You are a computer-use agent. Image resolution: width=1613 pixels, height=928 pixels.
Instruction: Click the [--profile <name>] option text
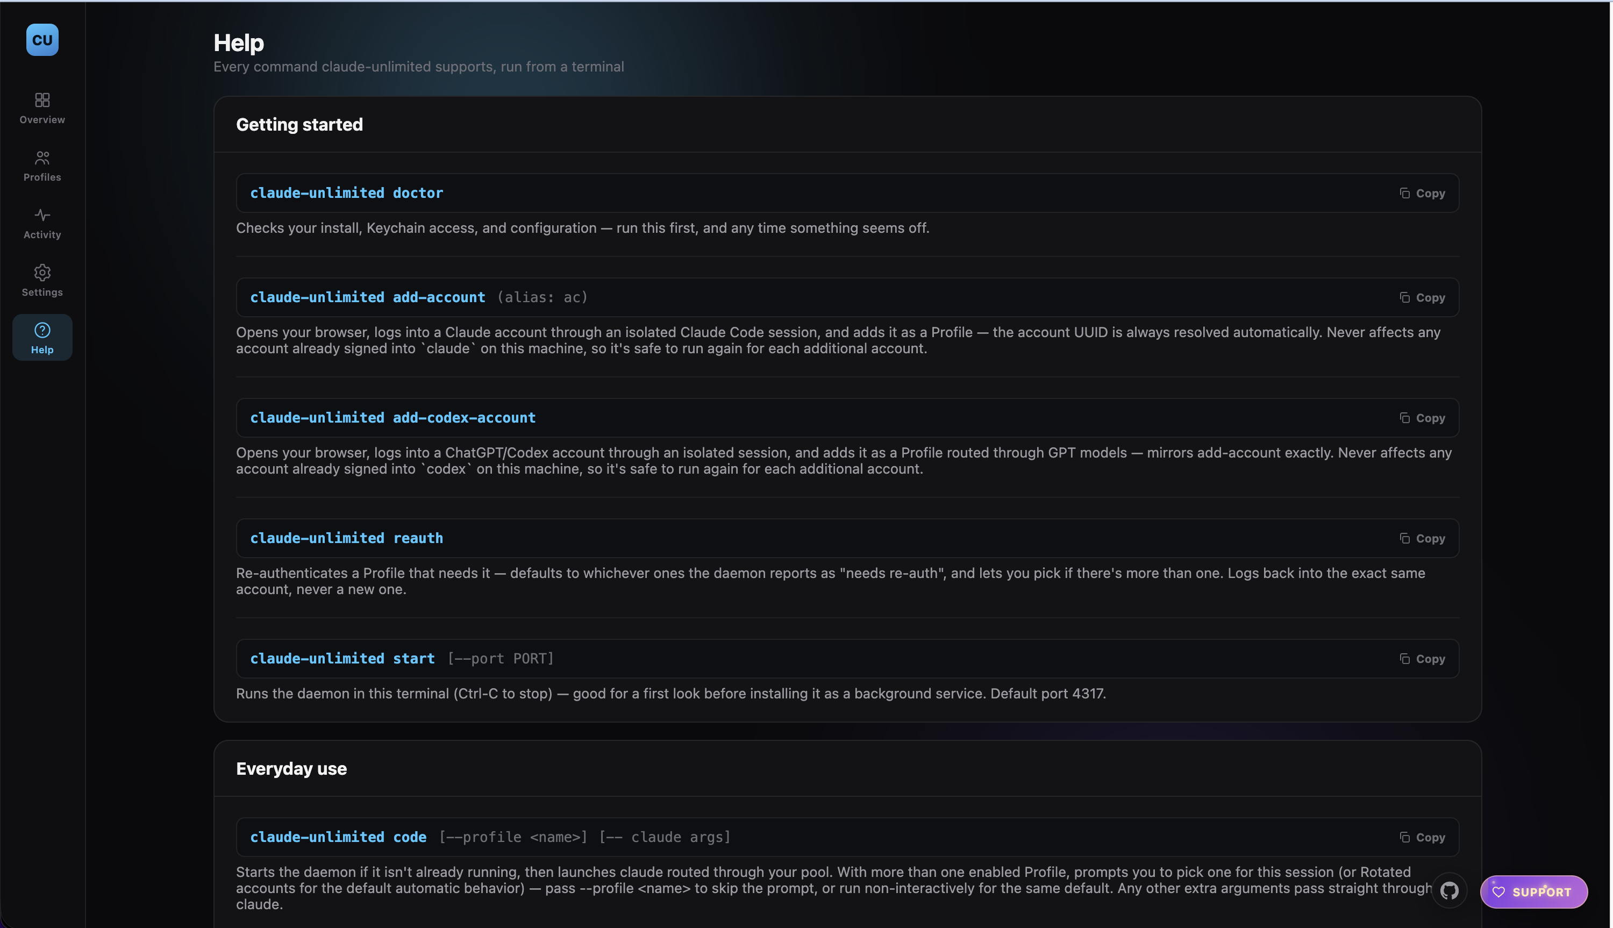[513, 837]
